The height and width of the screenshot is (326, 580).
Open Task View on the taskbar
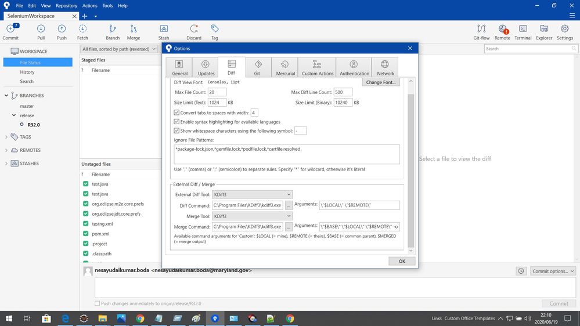pyautogui.click(x=27, y=318)
